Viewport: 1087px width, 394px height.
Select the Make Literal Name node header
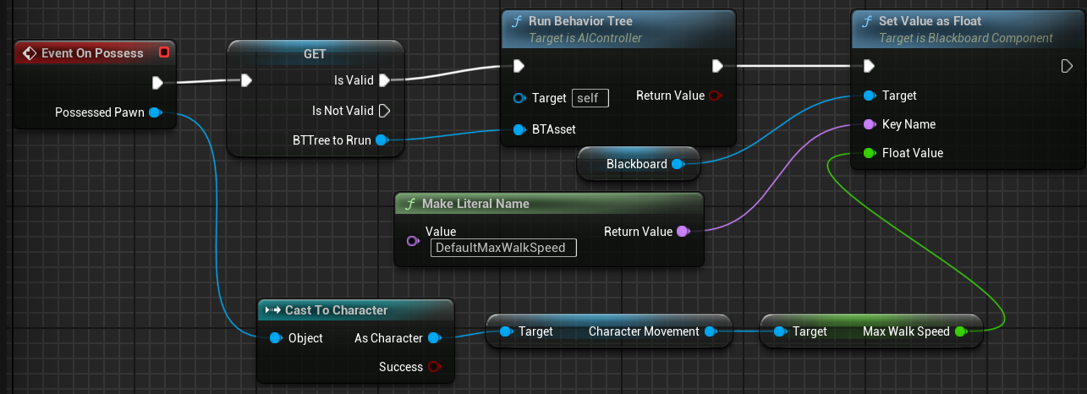(x=475, y=204)
